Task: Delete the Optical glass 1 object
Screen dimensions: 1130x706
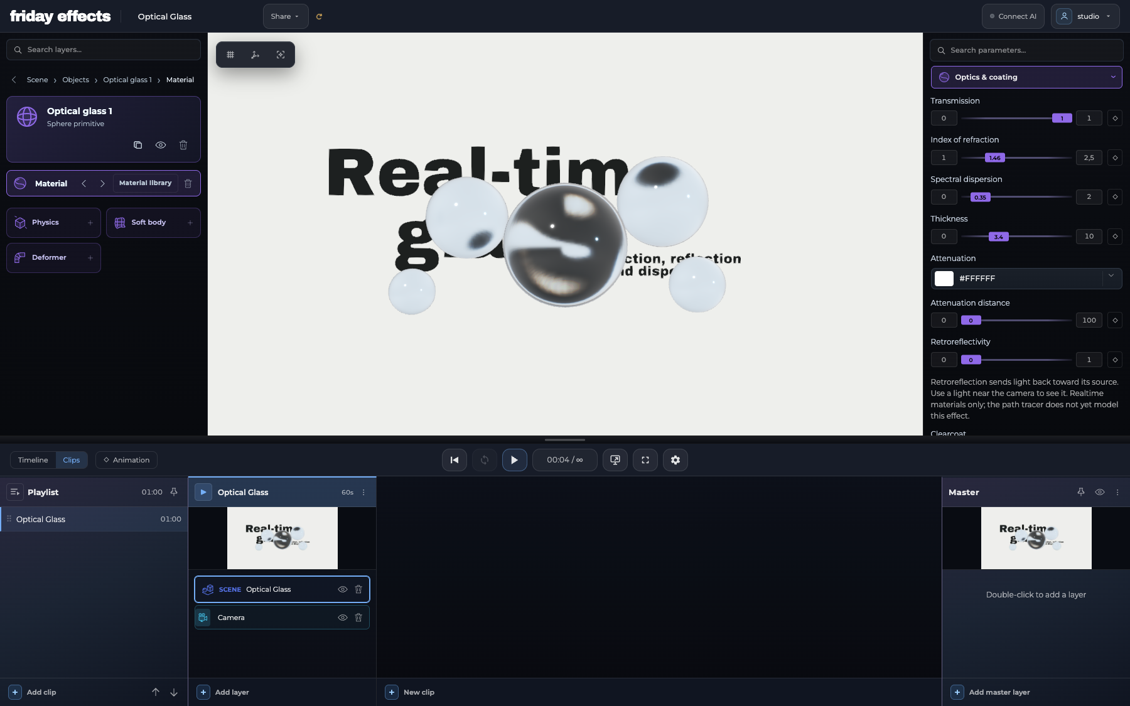Action: (183, 145)
